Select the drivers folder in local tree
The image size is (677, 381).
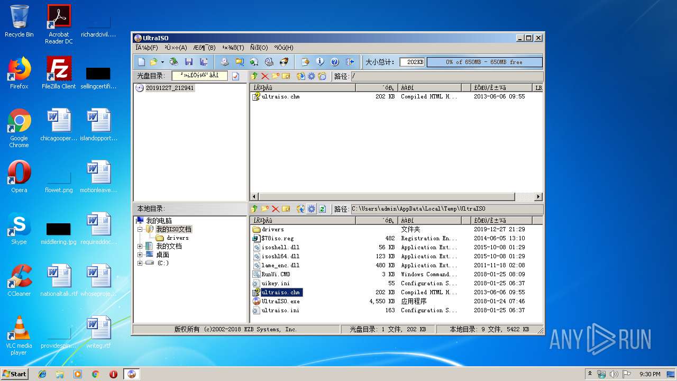178,238
